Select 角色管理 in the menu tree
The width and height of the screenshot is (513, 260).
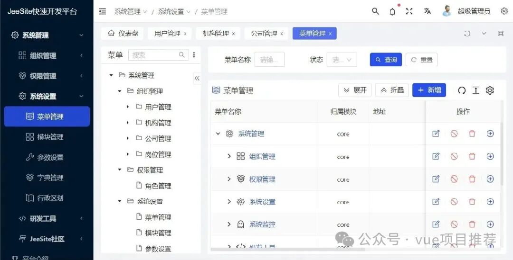coord(158,186)
